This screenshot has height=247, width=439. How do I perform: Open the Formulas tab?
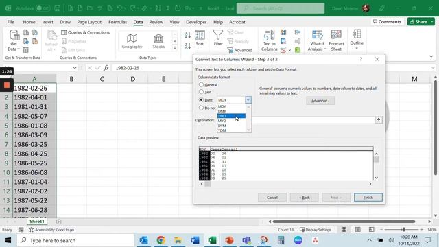[117, 22]
